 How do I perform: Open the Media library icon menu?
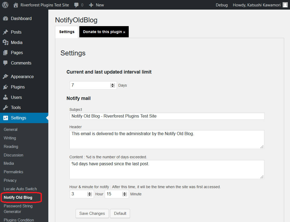coord(5,42)
